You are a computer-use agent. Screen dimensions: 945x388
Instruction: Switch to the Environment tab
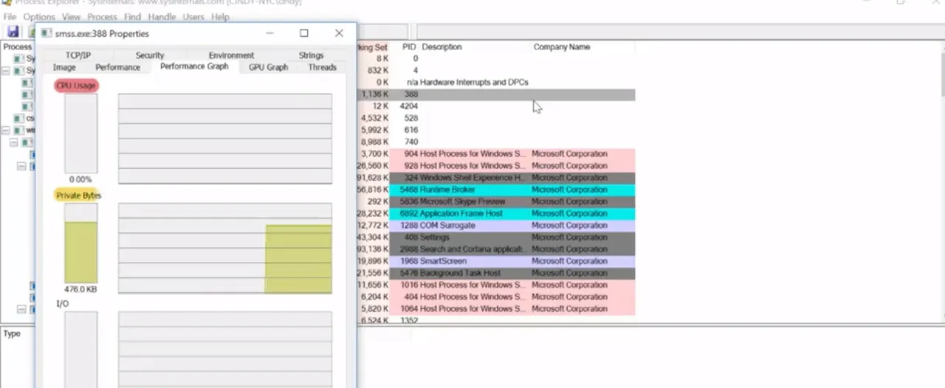(231, 55)
